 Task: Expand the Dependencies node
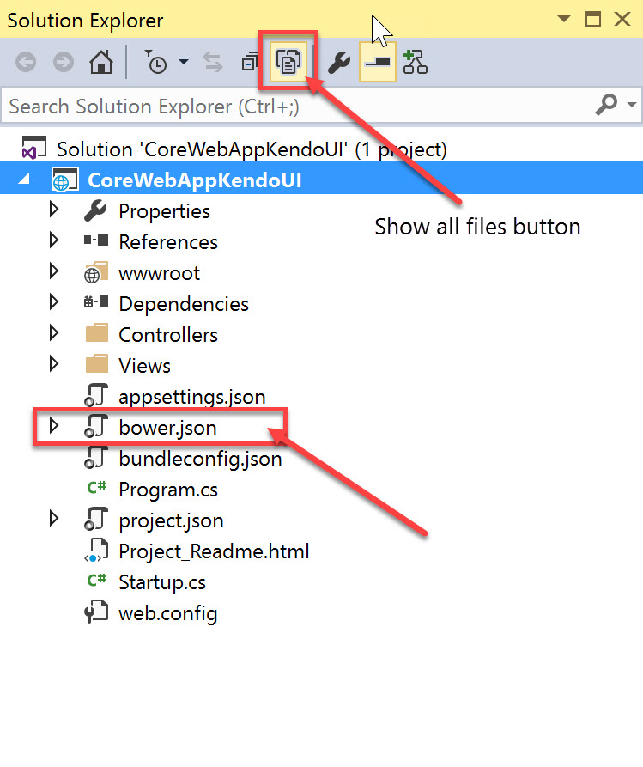[x=54, y=302]
